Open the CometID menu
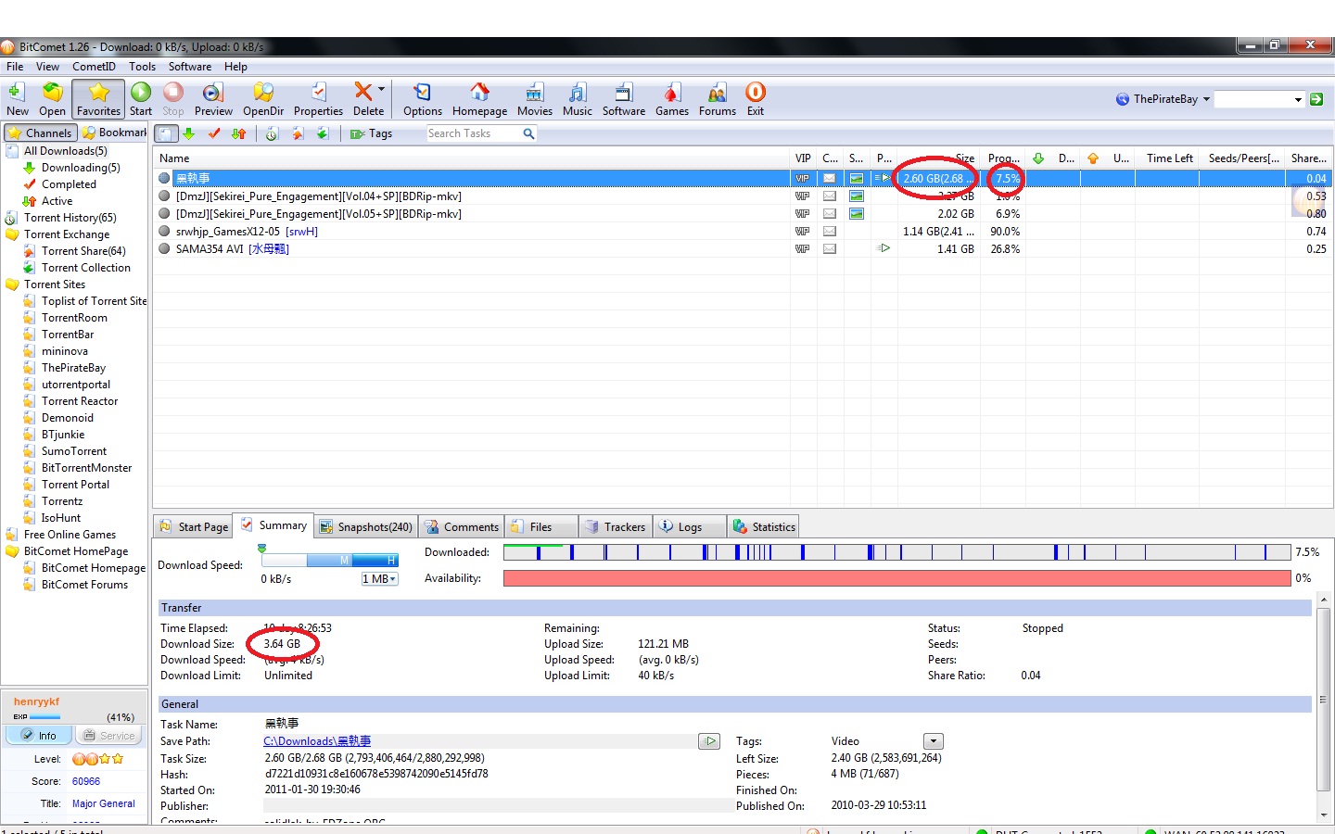This screenshot has height=834, width=1335. click(x=94, y=67)
